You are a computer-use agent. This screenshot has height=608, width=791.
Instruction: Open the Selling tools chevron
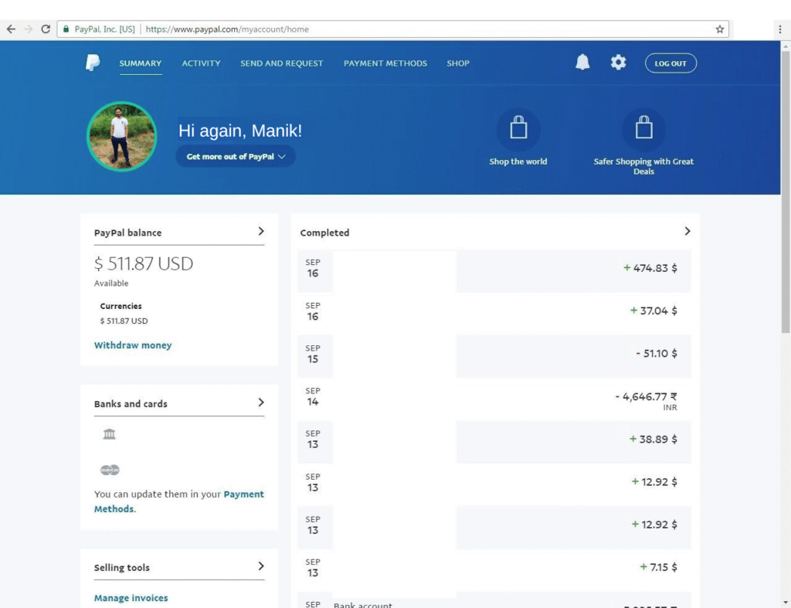tap(261, 566)
